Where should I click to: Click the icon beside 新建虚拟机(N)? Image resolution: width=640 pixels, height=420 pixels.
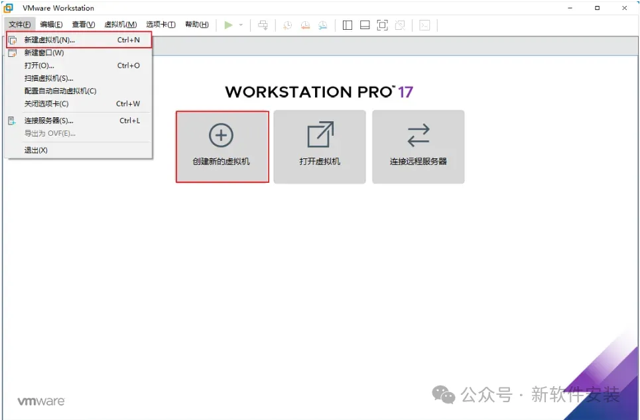click(13, 40)
